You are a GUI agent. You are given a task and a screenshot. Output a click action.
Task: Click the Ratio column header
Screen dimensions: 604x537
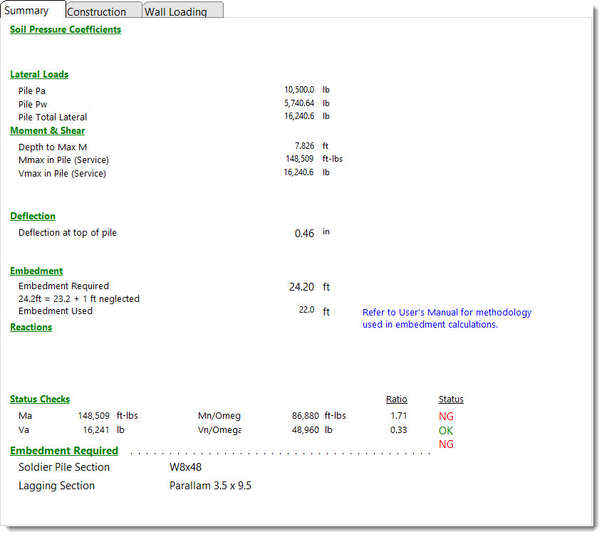click(397, 400)
